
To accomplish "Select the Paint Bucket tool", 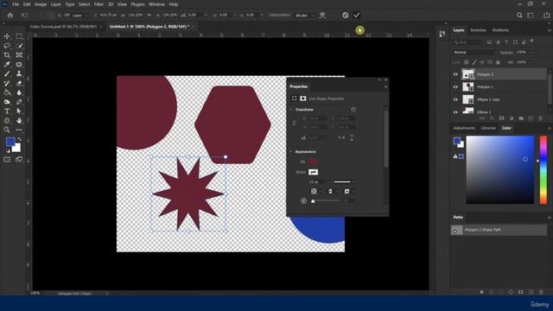I will point(7,92).
